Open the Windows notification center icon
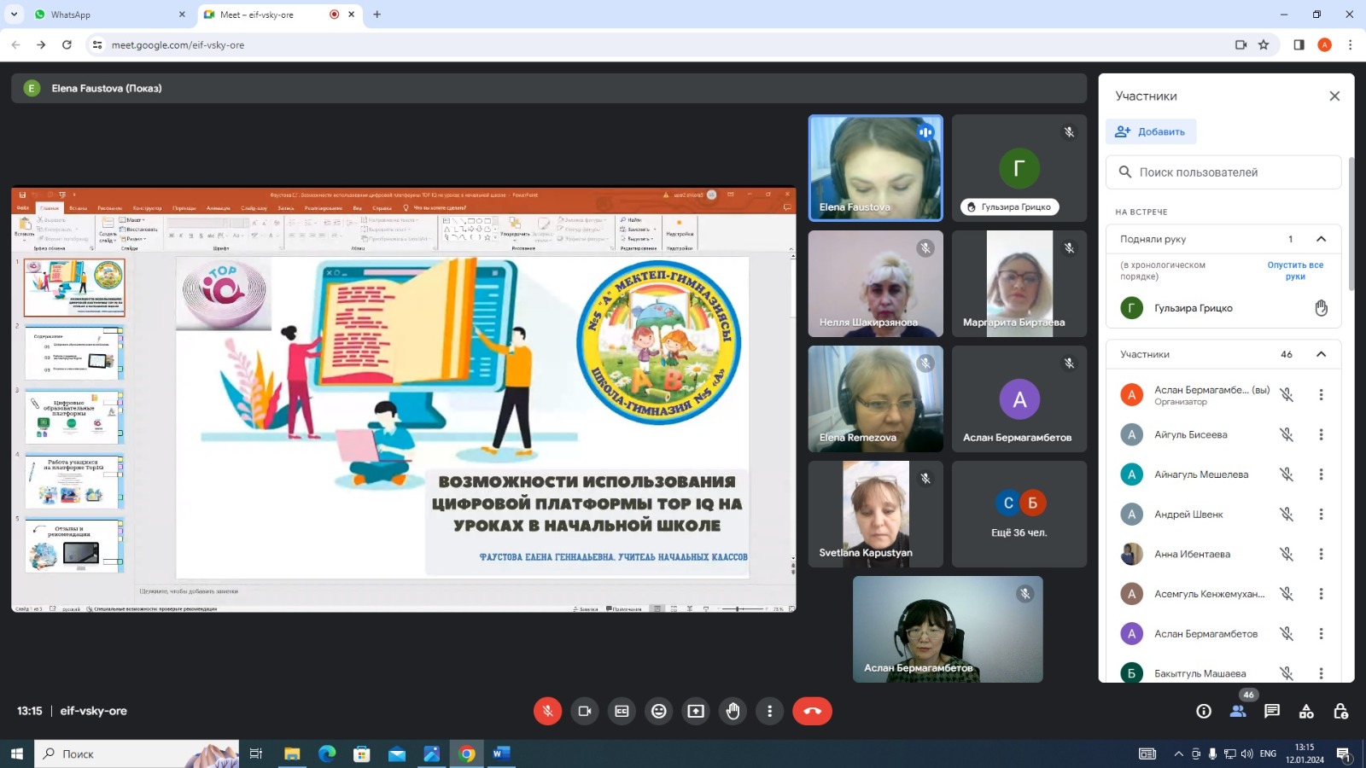 point(1343,753)
